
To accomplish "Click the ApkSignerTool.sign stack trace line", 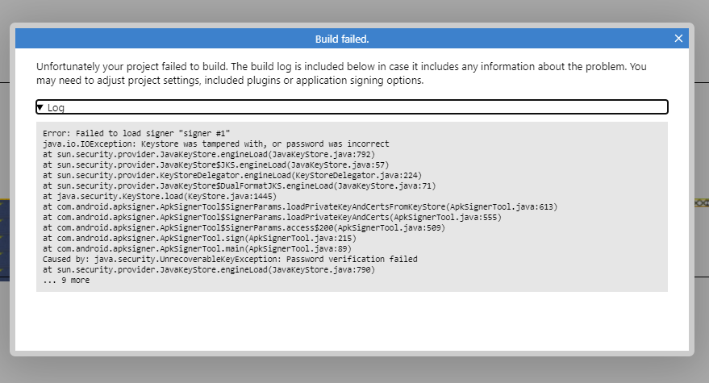I will pyautogui.click(x=199, y=238).
